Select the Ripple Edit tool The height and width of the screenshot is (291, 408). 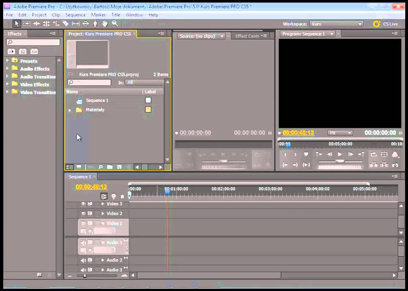pos(36,23)
